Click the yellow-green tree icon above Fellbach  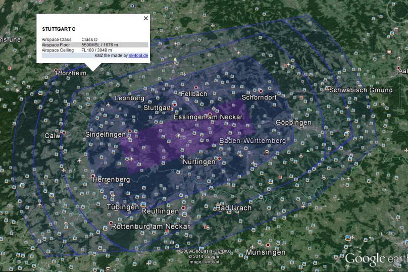tap(175, 60)
